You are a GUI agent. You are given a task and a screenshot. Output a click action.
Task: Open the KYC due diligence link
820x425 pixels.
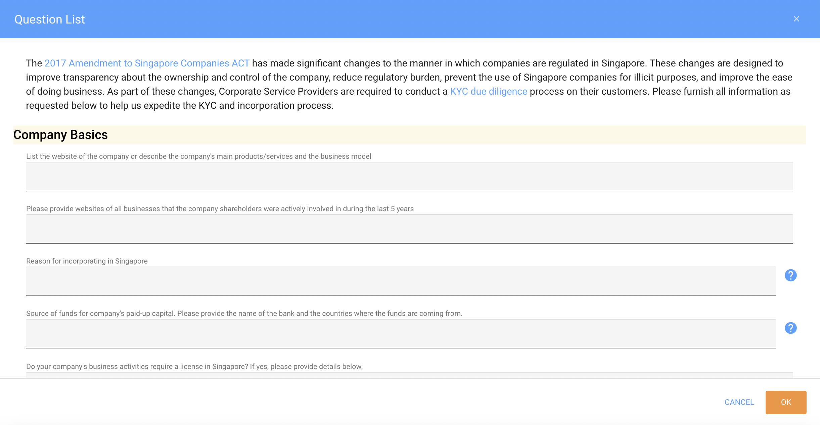coord(489,91)
